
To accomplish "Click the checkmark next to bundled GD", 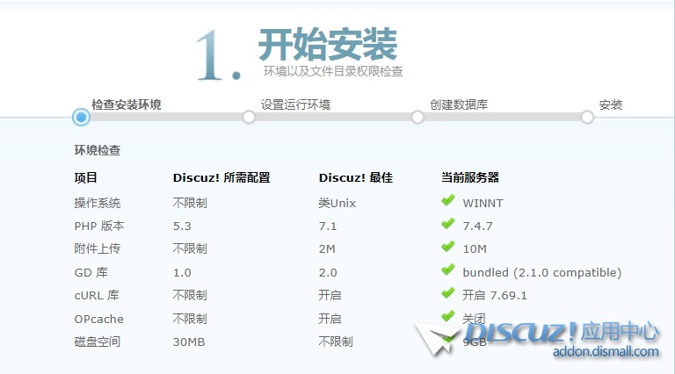I will click(447, 270).
